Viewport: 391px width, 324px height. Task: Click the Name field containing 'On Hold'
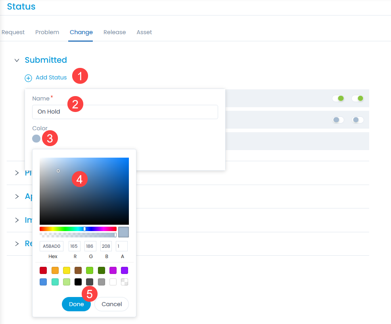(125, 112)
